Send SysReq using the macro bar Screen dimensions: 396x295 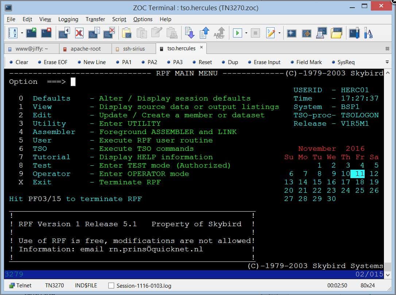click(345, 62)
